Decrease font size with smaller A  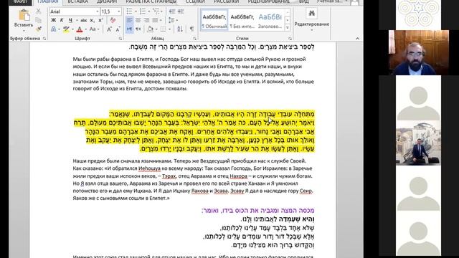(x=118, y=29)
